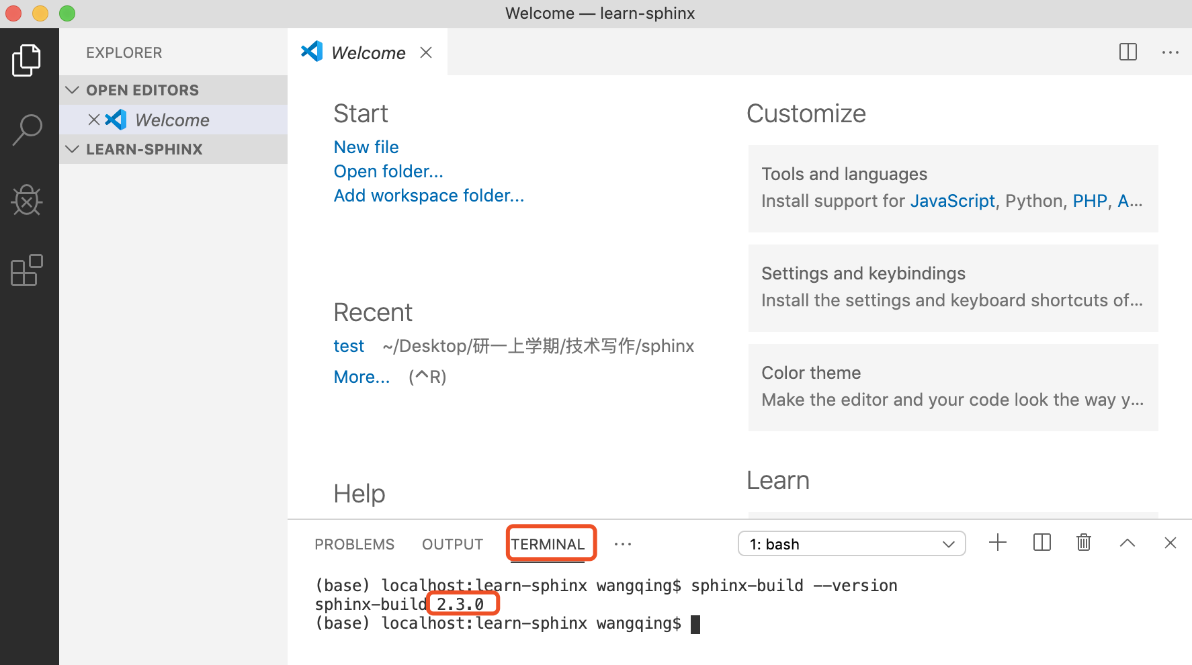Create a new terminal with plus icon
This screenshot has height=665, width=1192.
[998, 543]
